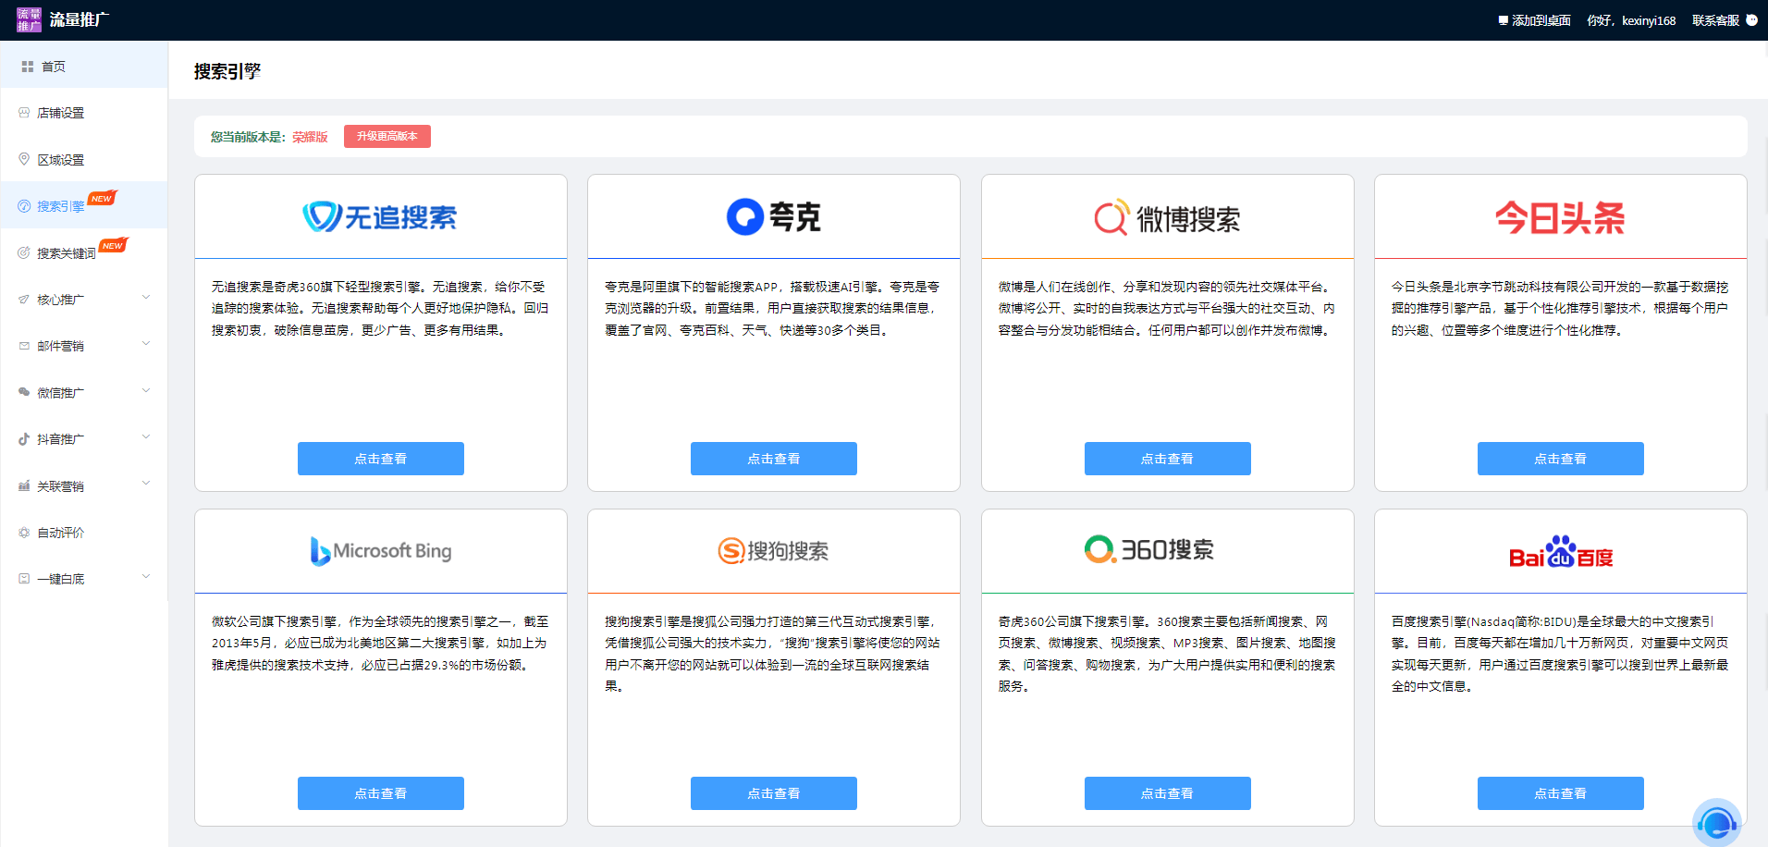Screen dimensions: 1768x847
Task: Click the 微博搜索 logo
Action: point(1167,218)
